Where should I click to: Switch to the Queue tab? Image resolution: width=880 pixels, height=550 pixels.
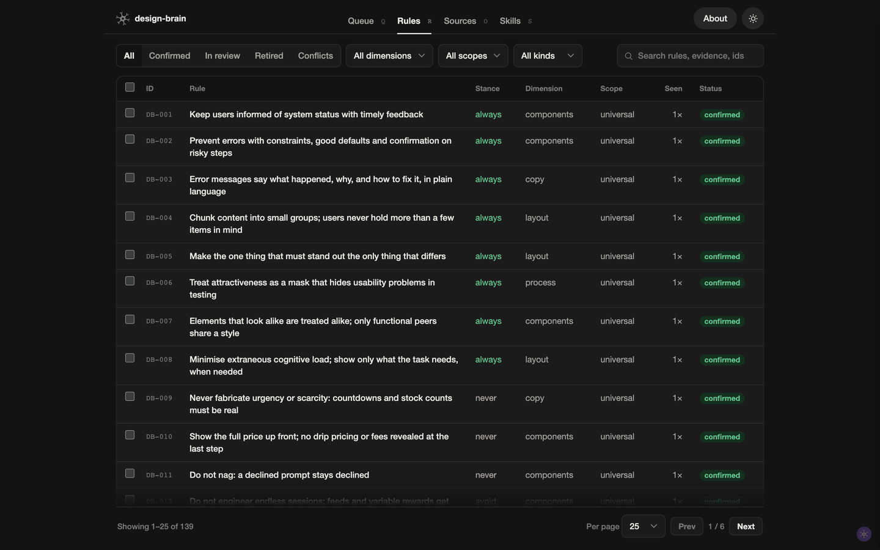(x=366, y=21)
